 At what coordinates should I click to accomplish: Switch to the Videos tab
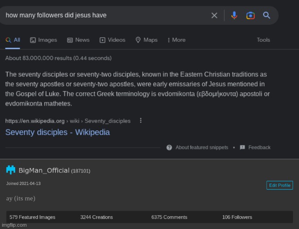click(x=112, y=40)
